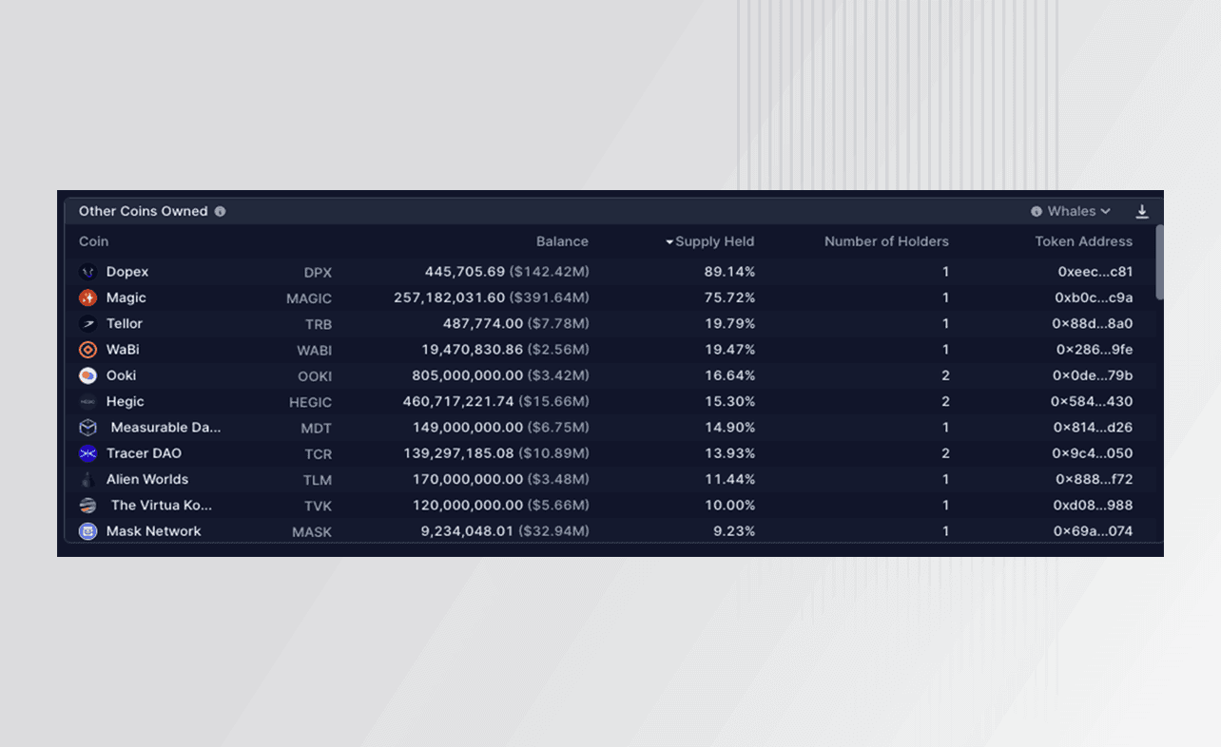The width and height of the screenshot is (1221, 747).
Task: Open token address 0x888...f72
Action: pos(1094,480)
